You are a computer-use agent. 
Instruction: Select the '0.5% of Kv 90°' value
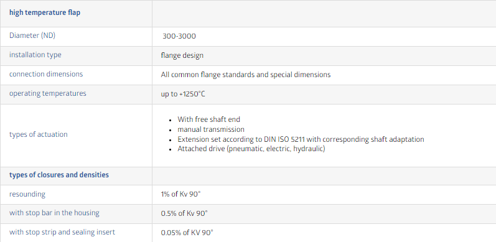(184, 213)
